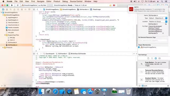
Task: Open the Debug menu
Action: (65, 1)
